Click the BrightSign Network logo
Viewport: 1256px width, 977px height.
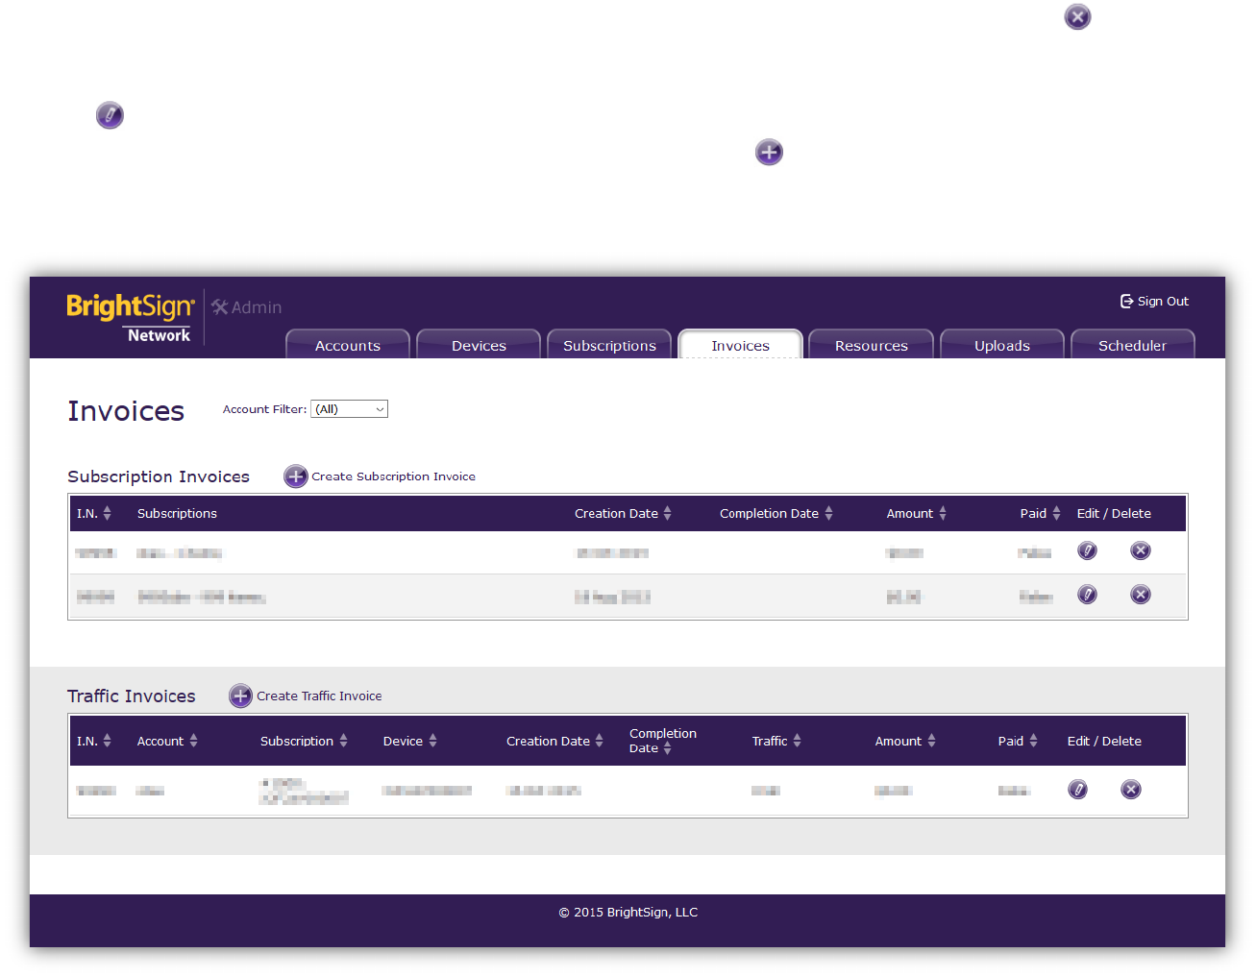click(x=131, y=318)
